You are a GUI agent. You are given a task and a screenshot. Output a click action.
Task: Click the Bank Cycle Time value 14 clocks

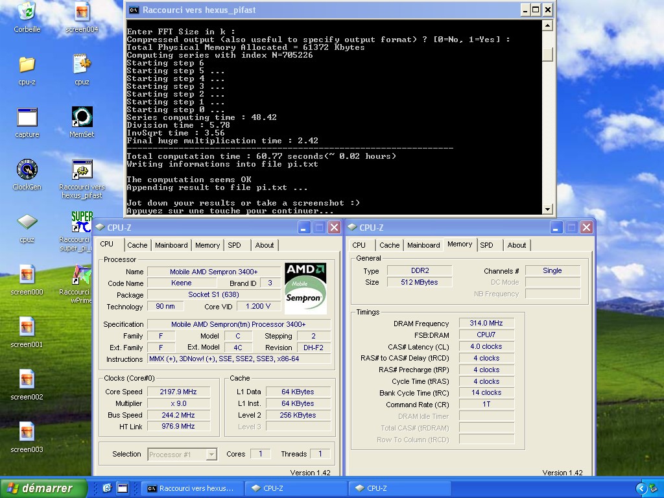click(x=486, y=392)
